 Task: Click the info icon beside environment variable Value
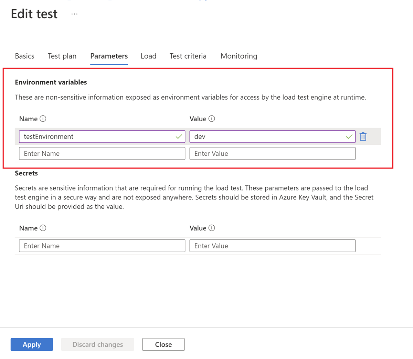click(212, 119)
